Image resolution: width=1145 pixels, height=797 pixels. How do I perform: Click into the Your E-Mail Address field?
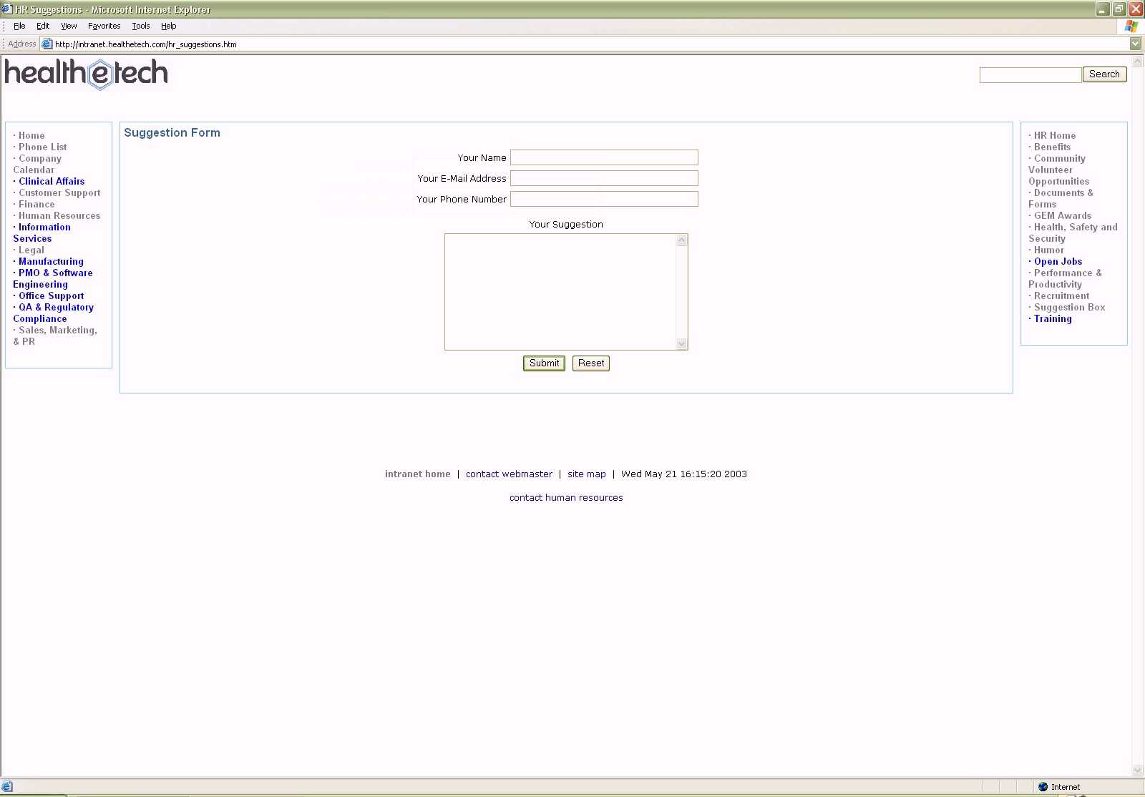[x=603, y=178]
